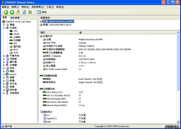Select the 多媒體 multimedia icon

point(7,65)
